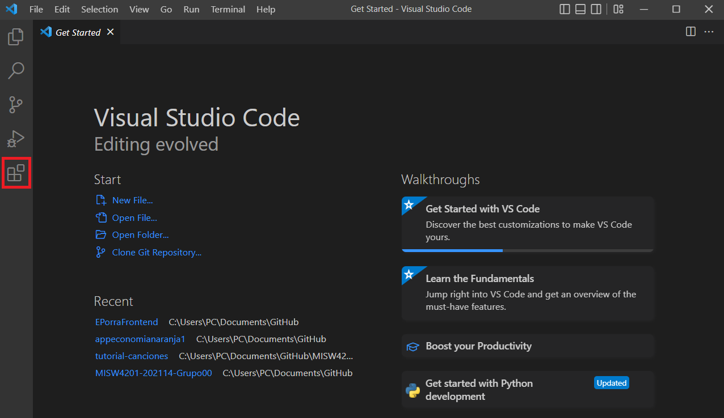This screenshot has width=724, height=418.
Task: Open the Run and Debug view
Action: pos(16,138)
